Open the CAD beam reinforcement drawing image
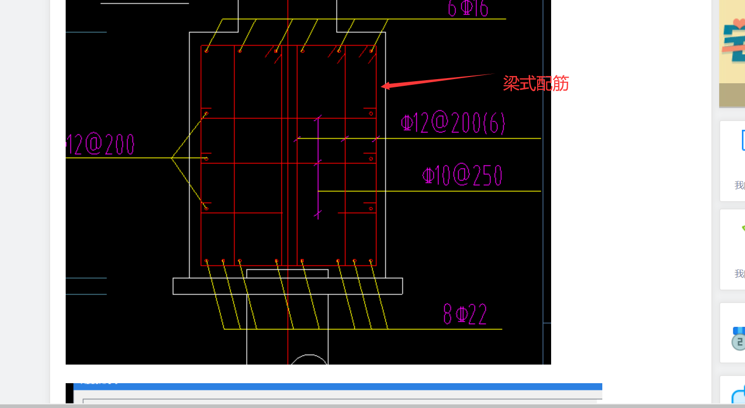Screen dimensions: 745x408 [308, 182]
